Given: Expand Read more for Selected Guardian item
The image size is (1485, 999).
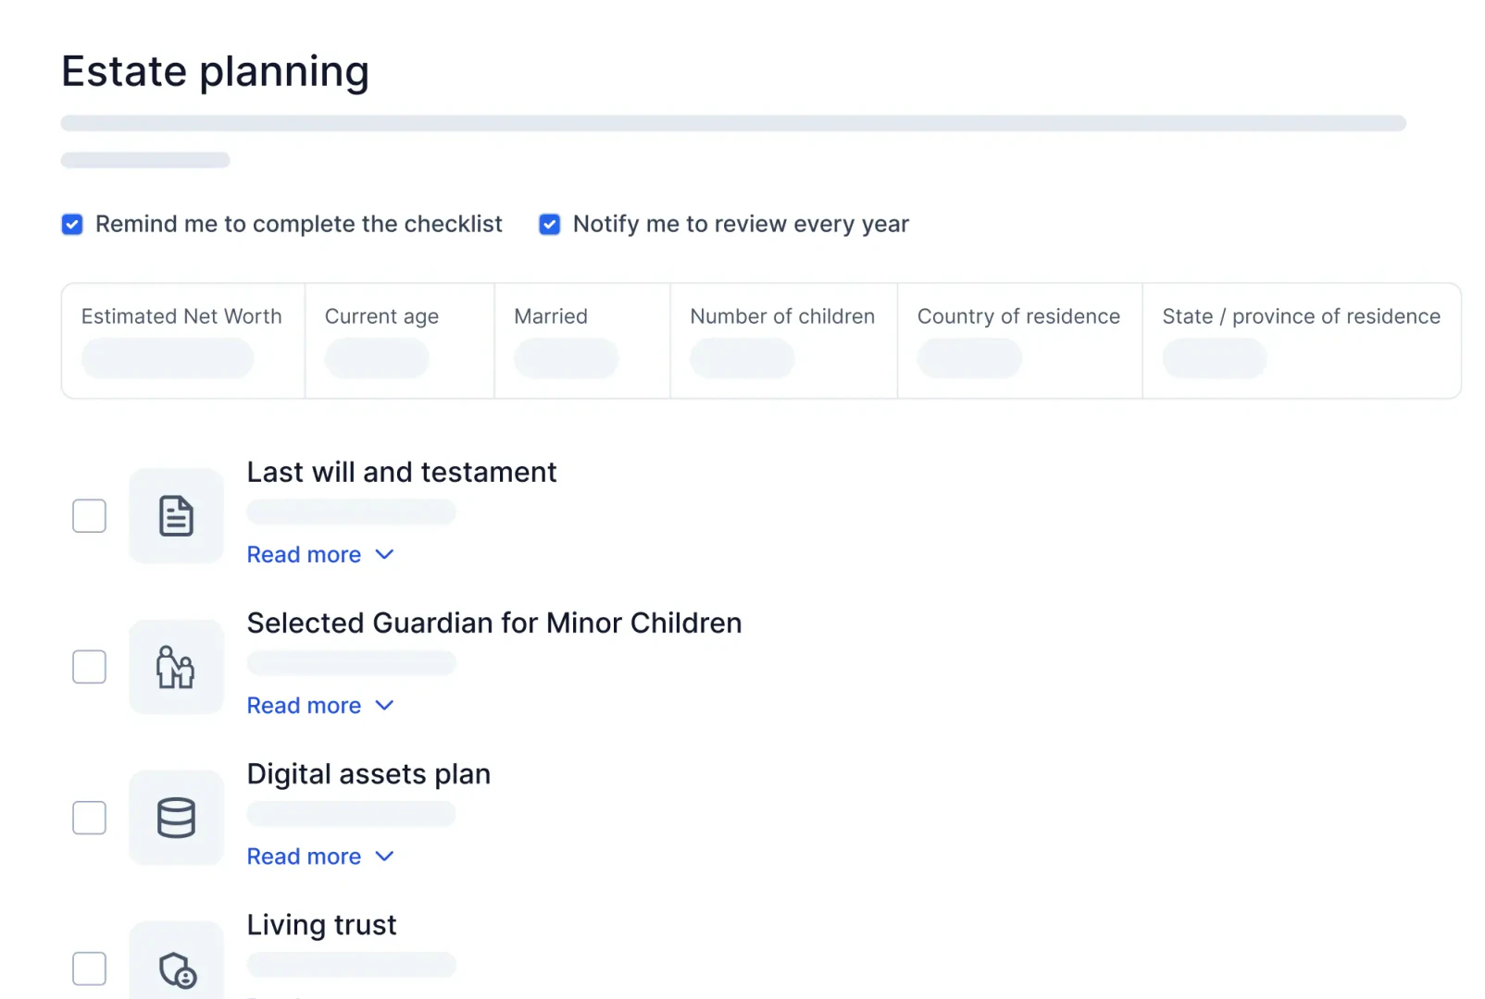Looking at the screenshot, I should click(321, 705).
